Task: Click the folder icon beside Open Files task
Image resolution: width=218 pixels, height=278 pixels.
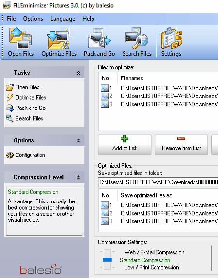Action: pos(10,87)
